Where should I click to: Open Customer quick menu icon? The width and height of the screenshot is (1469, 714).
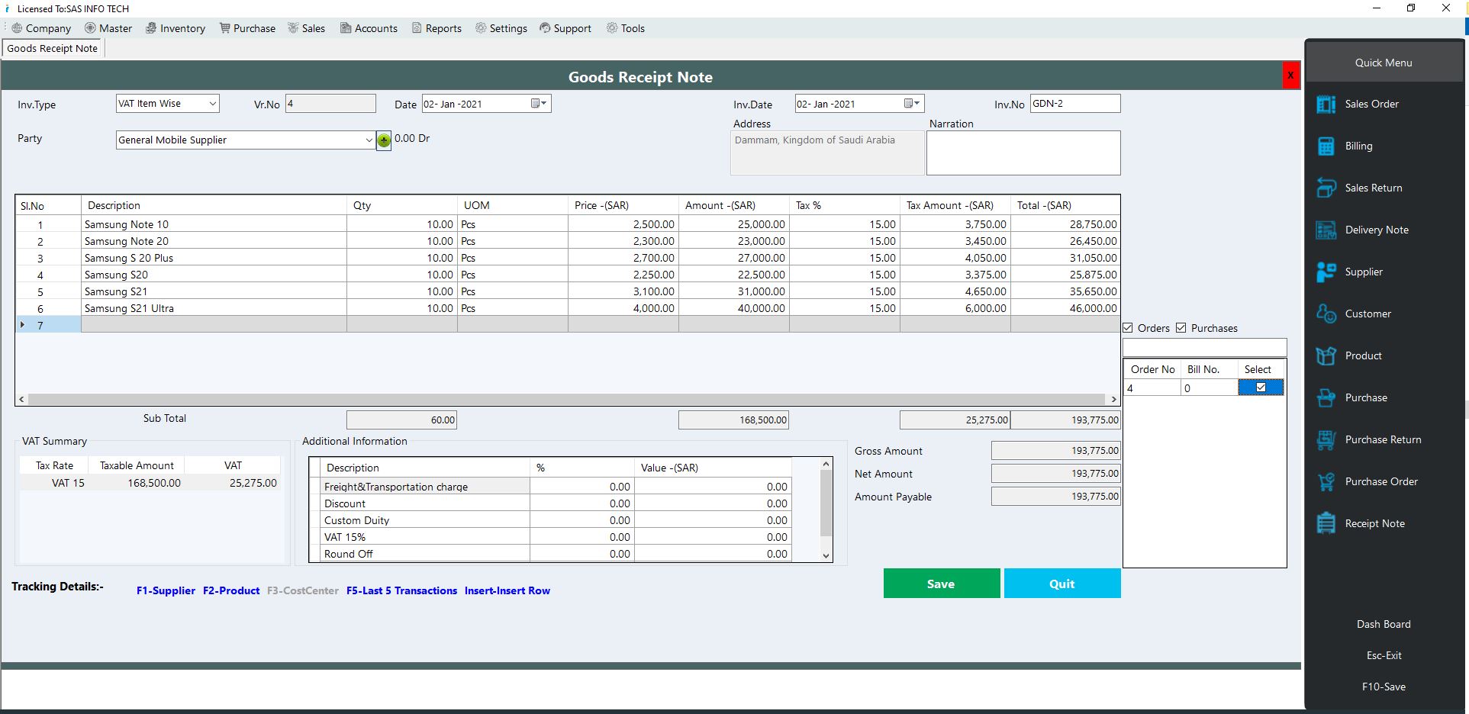pyautogui.click(x=1326, y=314)
